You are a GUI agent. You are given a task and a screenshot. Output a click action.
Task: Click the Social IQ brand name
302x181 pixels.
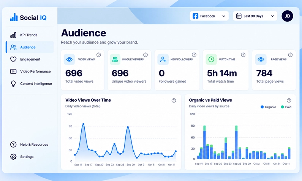[33, 18]
